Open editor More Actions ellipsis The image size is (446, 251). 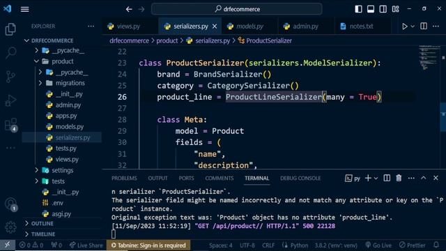tap(436, 26)
